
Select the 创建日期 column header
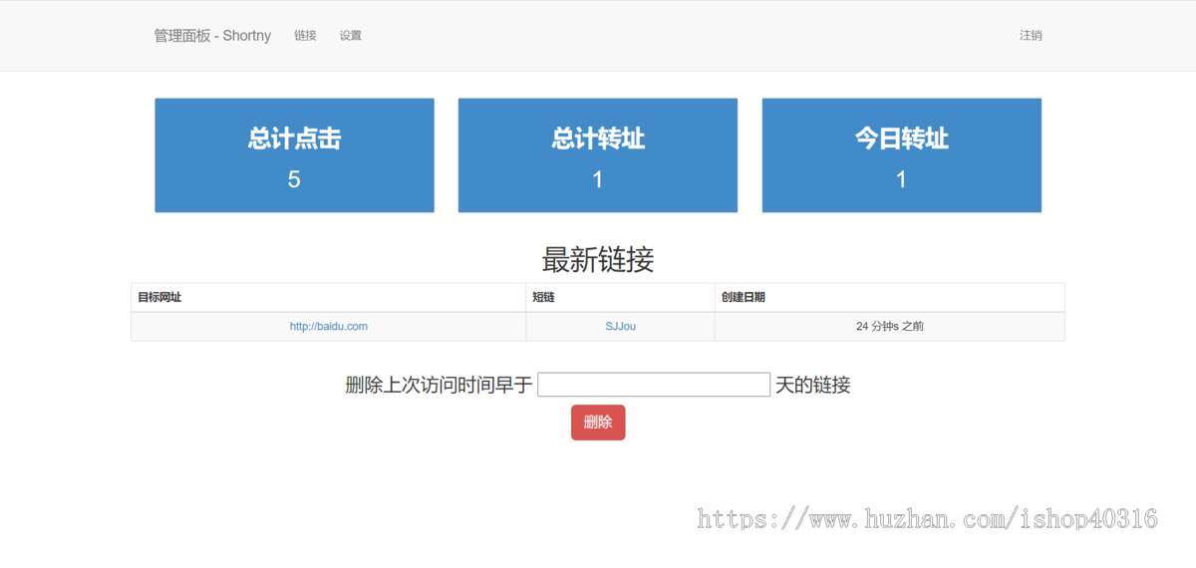889,297
